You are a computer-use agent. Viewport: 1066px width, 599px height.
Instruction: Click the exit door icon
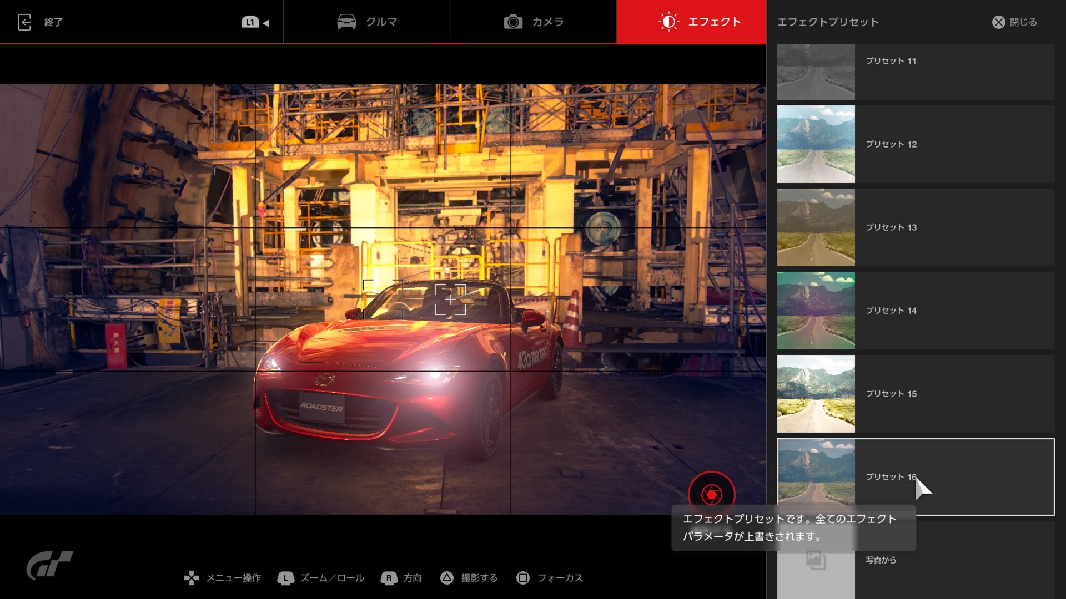click(24, 22)
